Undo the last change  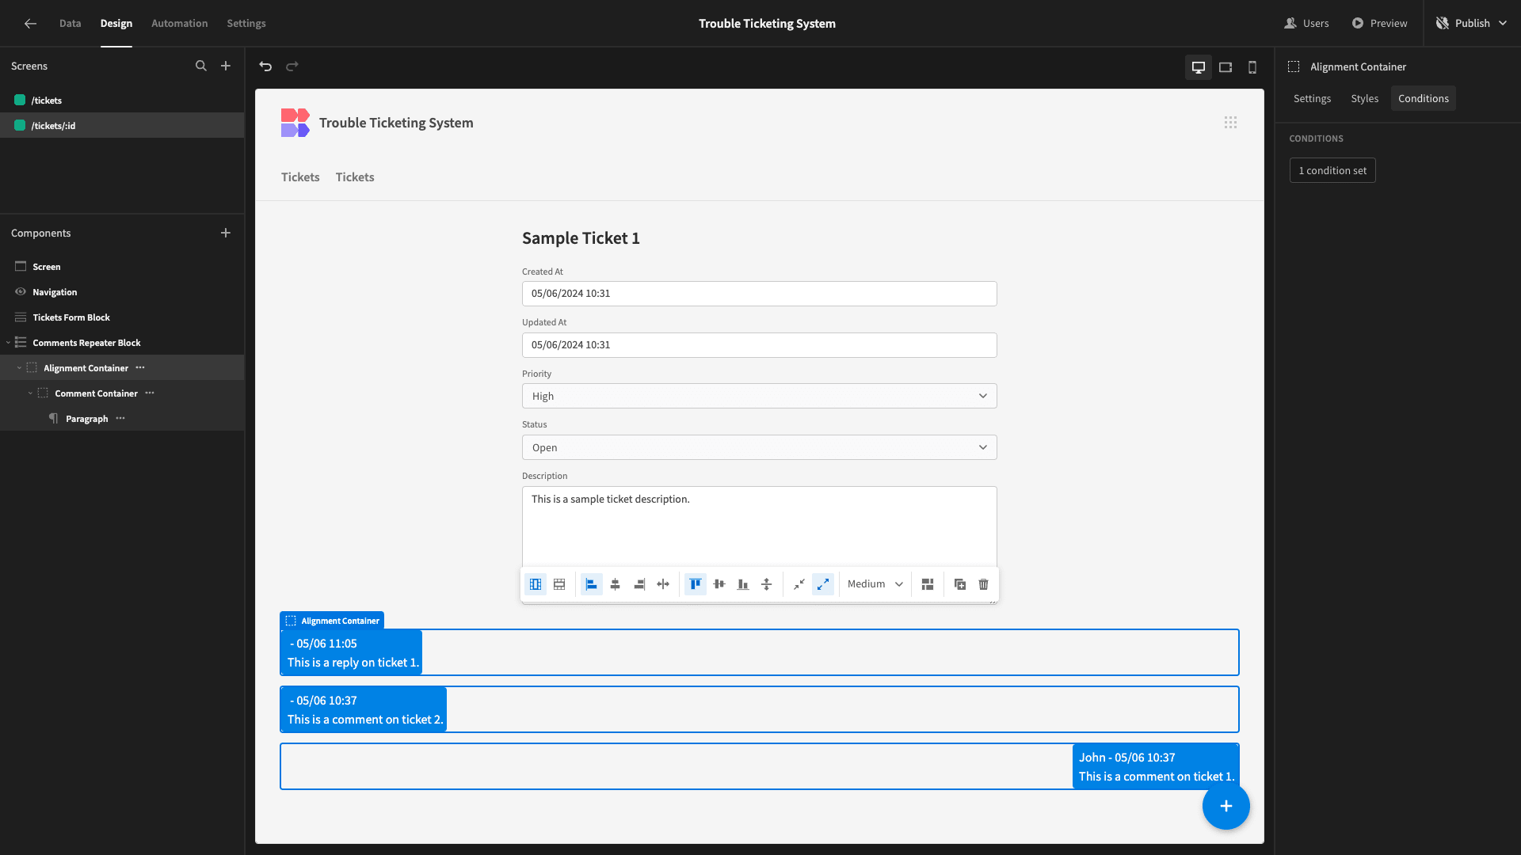(265, 66)
